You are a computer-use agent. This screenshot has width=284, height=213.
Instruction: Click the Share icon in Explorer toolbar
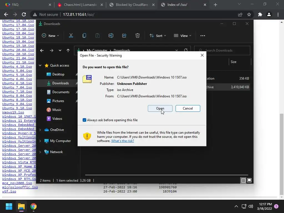pos(124,36)
